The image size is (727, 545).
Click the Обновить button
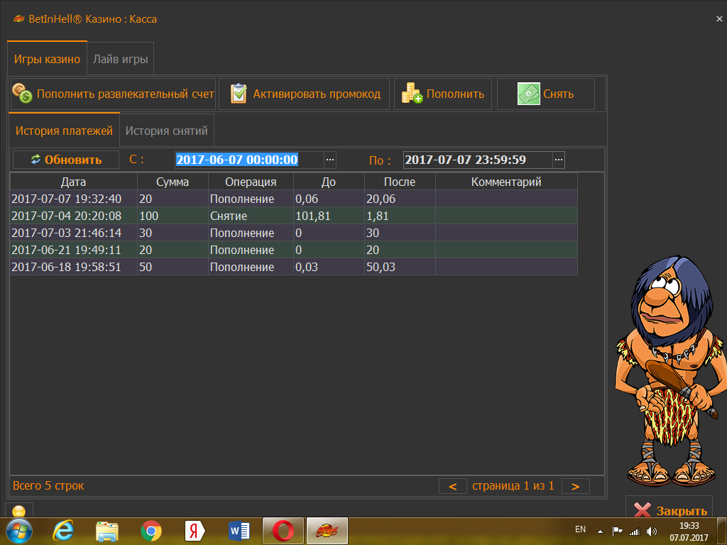pyautogui.click(x=66, y=160)
